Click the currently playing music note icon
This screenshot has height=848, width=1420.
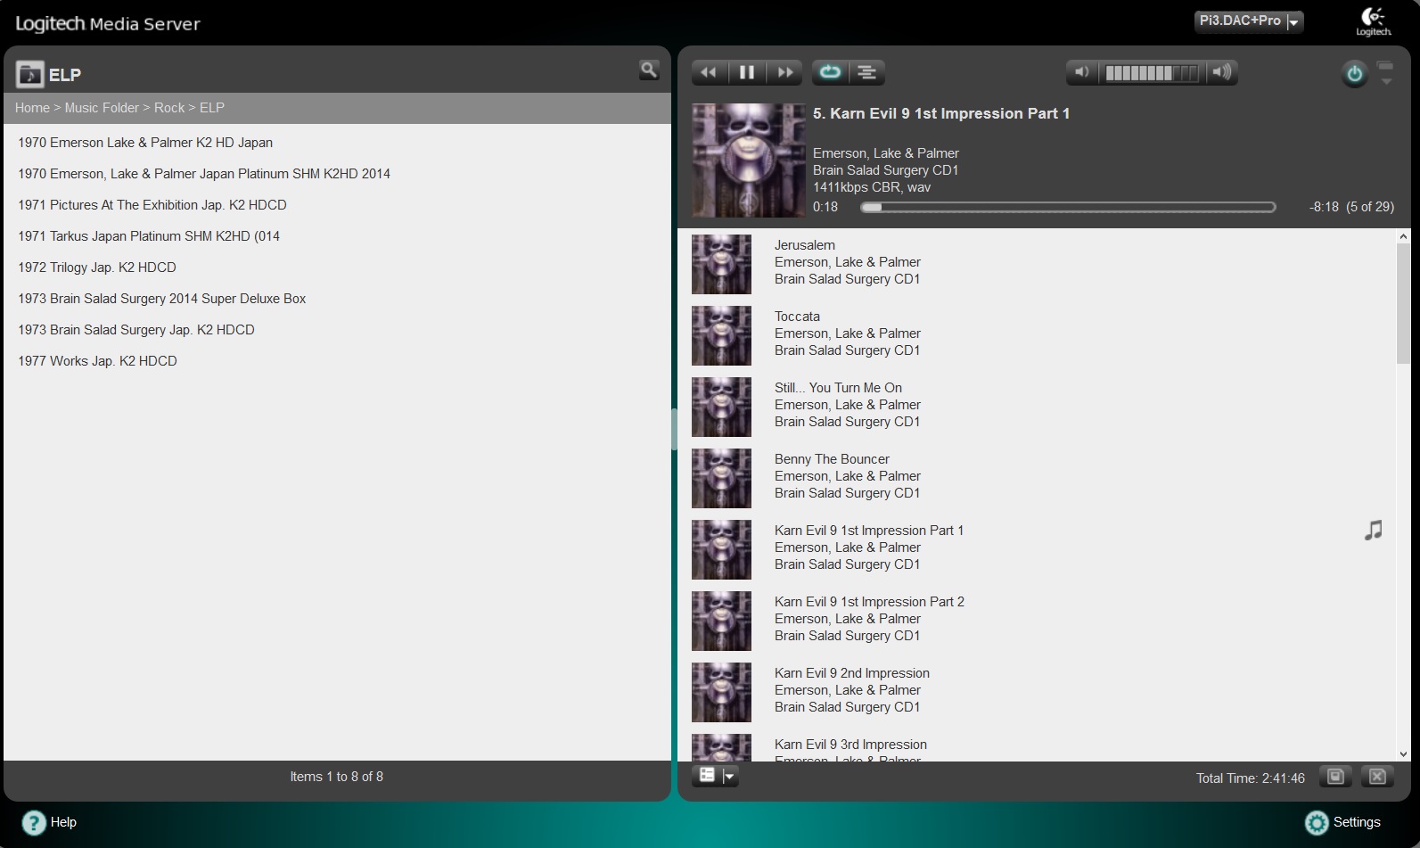(1374, 531)
